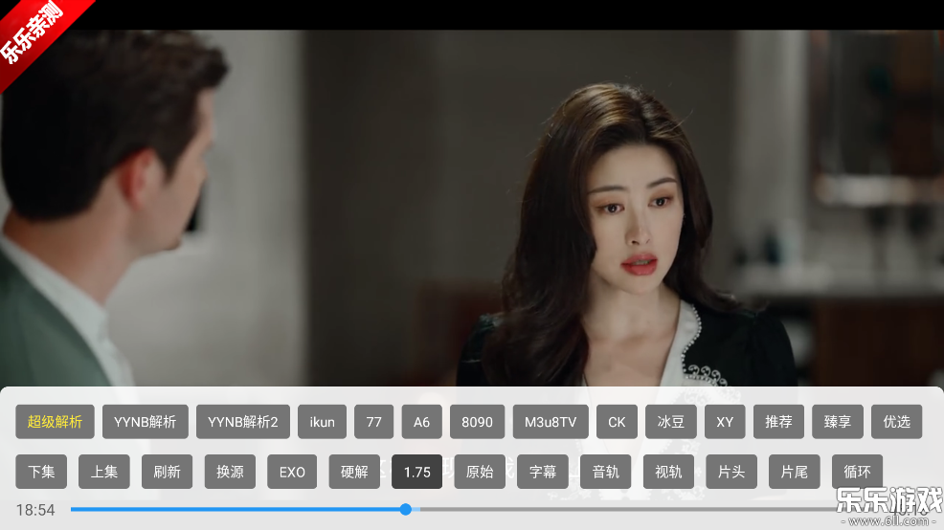Go to previous episode 上集

click(x=103, y=472)
